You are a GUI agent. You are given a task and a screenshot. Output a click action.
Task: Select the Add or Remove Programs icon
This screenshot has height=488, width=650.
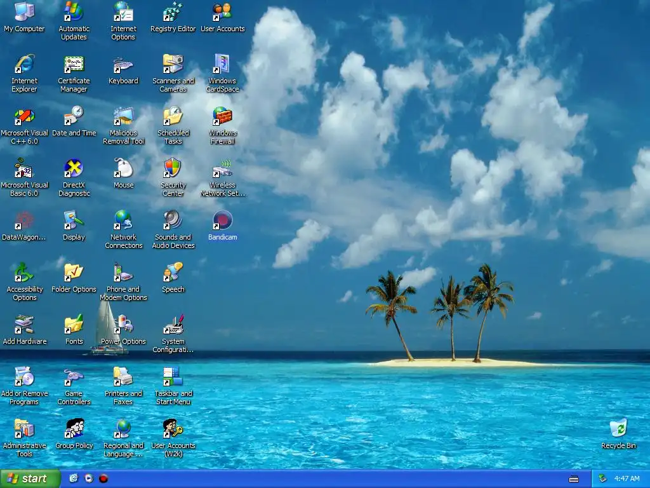click(25, 376)
